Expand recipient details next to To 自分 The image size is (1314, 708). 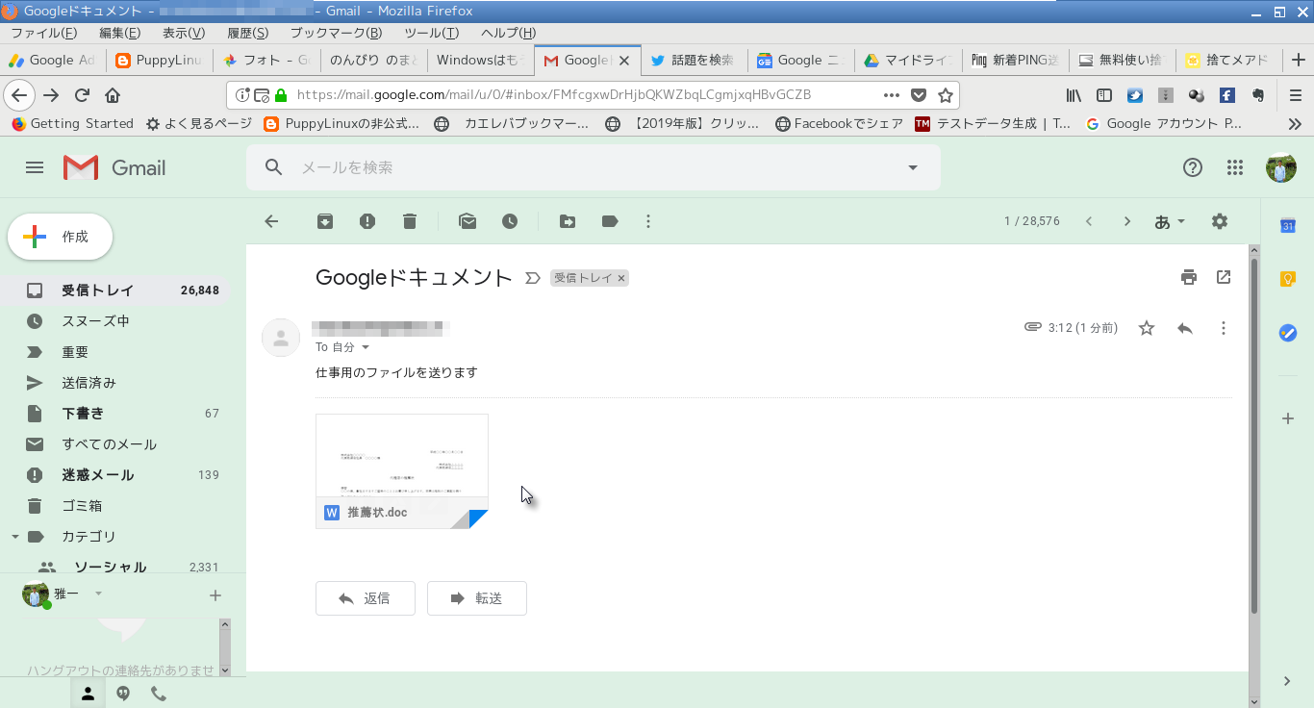[x=366, y=347]
